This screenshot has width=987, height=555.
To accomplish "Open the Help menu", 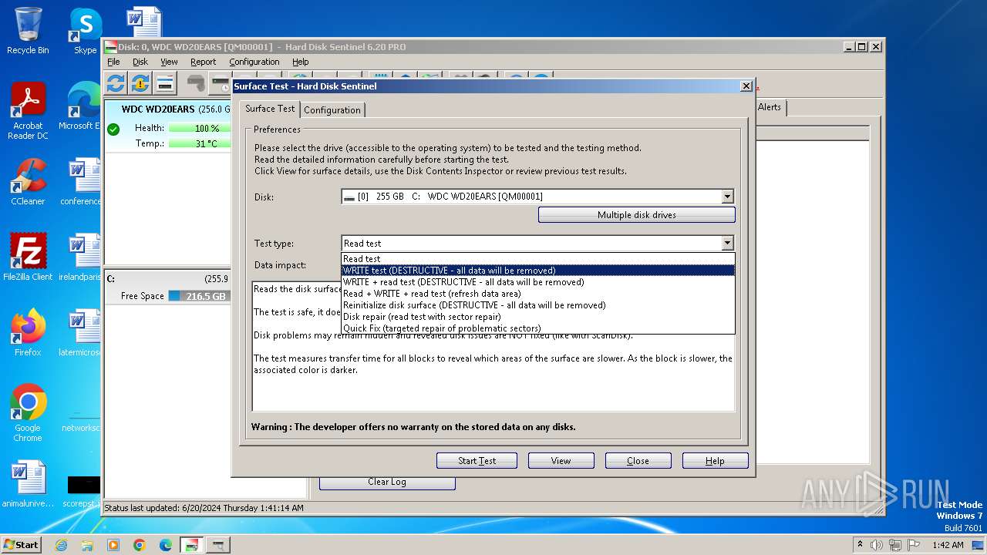I will [x=301, y=62].
